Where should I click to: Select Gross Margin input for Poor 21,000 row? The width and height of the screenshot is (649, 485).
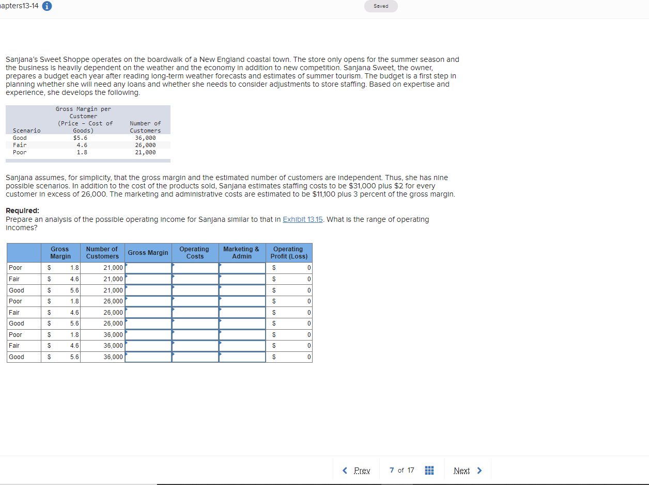(148, 268)
